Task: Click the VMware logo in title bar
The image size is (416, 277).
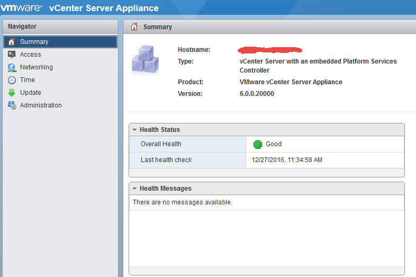Action: click(21, 8)
